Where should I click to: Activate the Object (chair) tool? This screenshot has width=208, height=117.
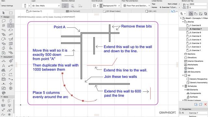(11, 48)
